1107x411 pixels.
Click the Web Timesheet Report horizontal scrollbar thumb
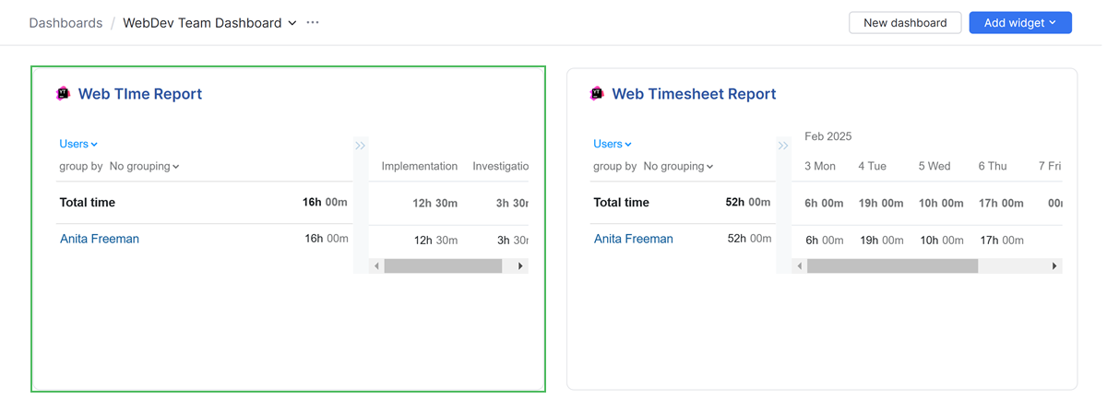[891, 266]
